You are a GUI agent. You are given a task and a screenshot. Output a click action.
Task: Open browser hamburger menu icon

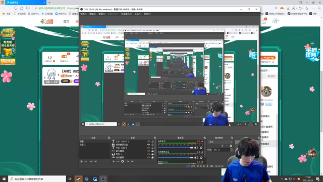click(x=319, y=8)
